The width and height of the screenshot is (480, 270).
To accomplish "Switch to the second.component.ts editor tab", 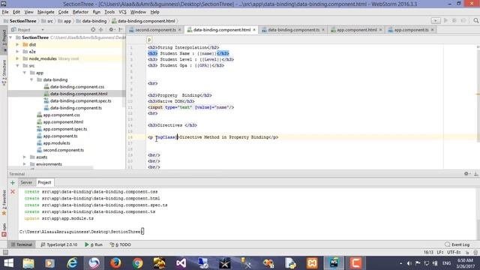I will 155,30.
